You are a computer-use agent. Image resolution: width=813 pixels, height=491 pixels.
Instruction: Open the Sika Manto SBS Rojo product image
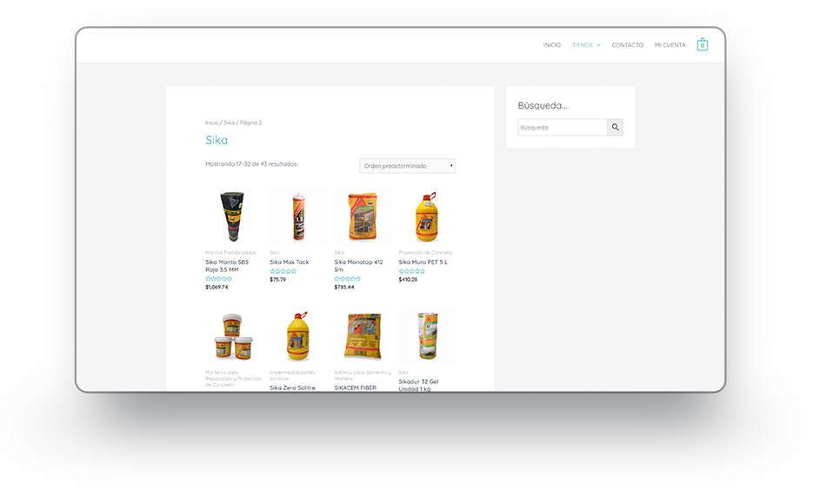click(232, 216)
